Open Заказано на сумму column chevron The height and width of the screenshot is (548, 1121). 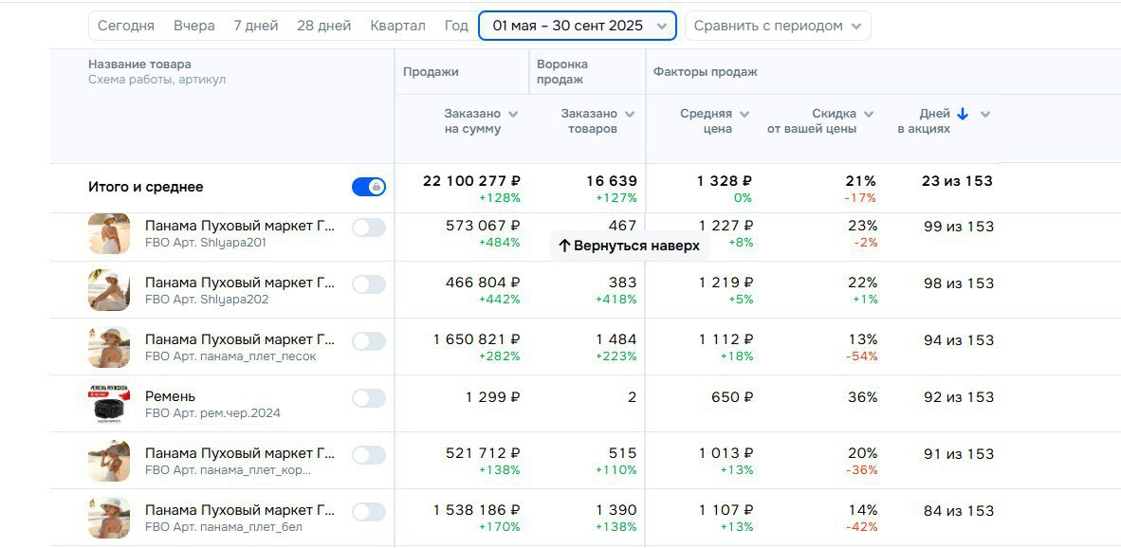pos(513,115)
